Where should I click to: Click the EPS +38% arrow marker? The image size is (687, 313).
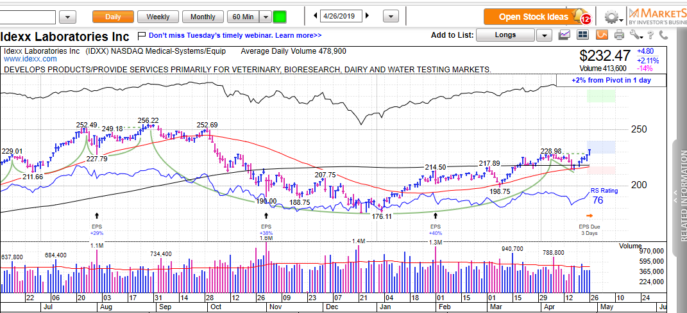(266, 216)
